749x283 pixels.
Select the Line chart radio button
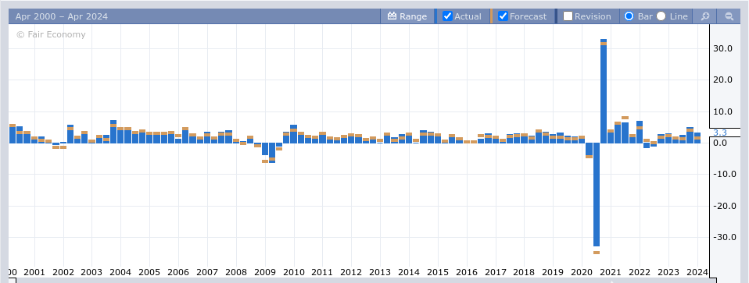(661, 16)
